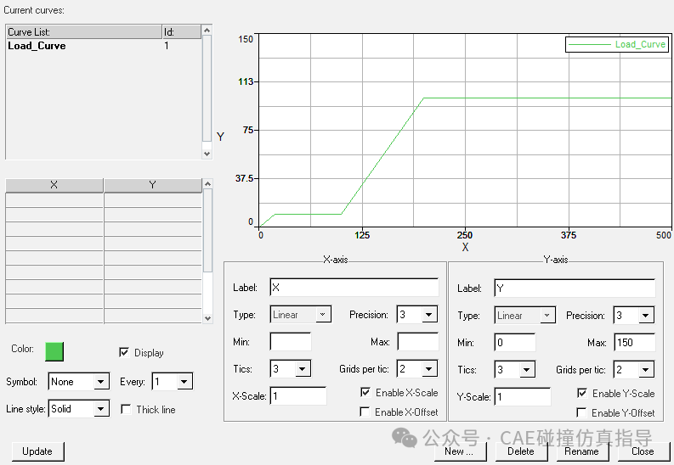Viewport: 674px width, 465px height.
Task: Click the curve list scroll up arrow
Action: tap(207, 30)
